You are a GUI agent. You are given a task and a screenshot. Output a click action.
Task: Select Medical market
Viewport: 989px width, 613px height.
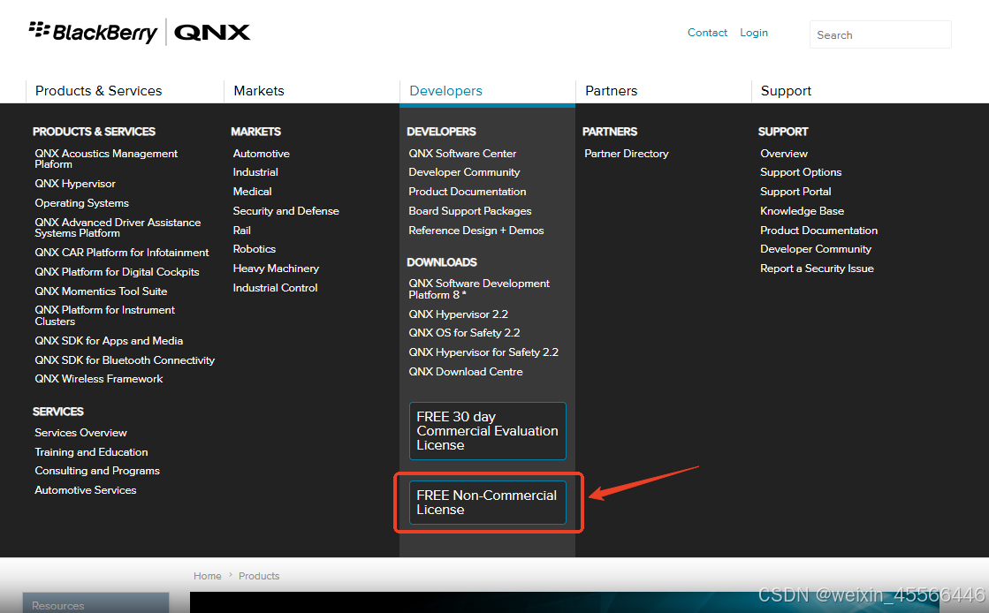click(x=252, y=191)
